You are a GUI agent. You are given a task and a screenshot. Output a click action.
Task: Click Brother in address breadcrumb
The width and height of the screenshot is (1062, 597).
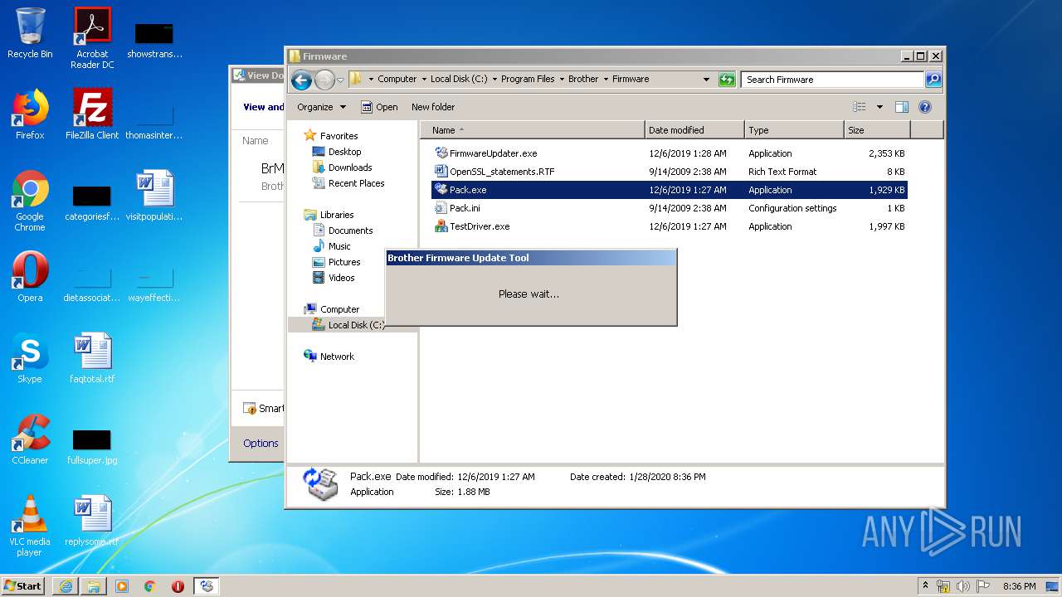click(583, 80)
